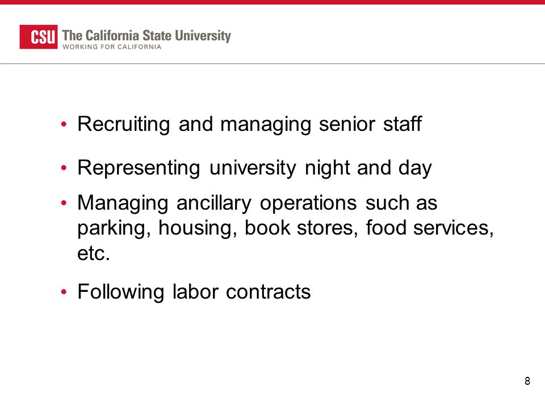Viewport: 545px width, 408px height.
Task: Click the bullet before Managing ancillary operations
Action: coord(64,203)
